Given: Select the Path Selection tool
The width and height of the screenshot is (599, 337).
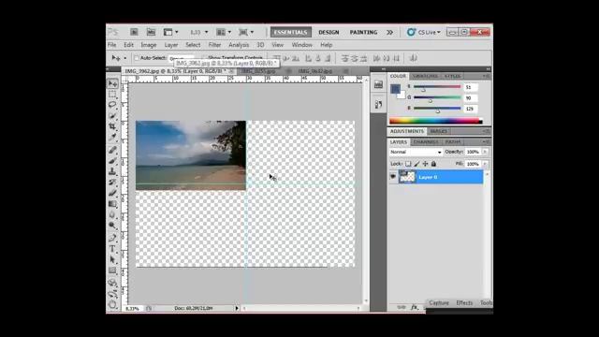Looking at the screenshot, I should click(x=112, y=260).
